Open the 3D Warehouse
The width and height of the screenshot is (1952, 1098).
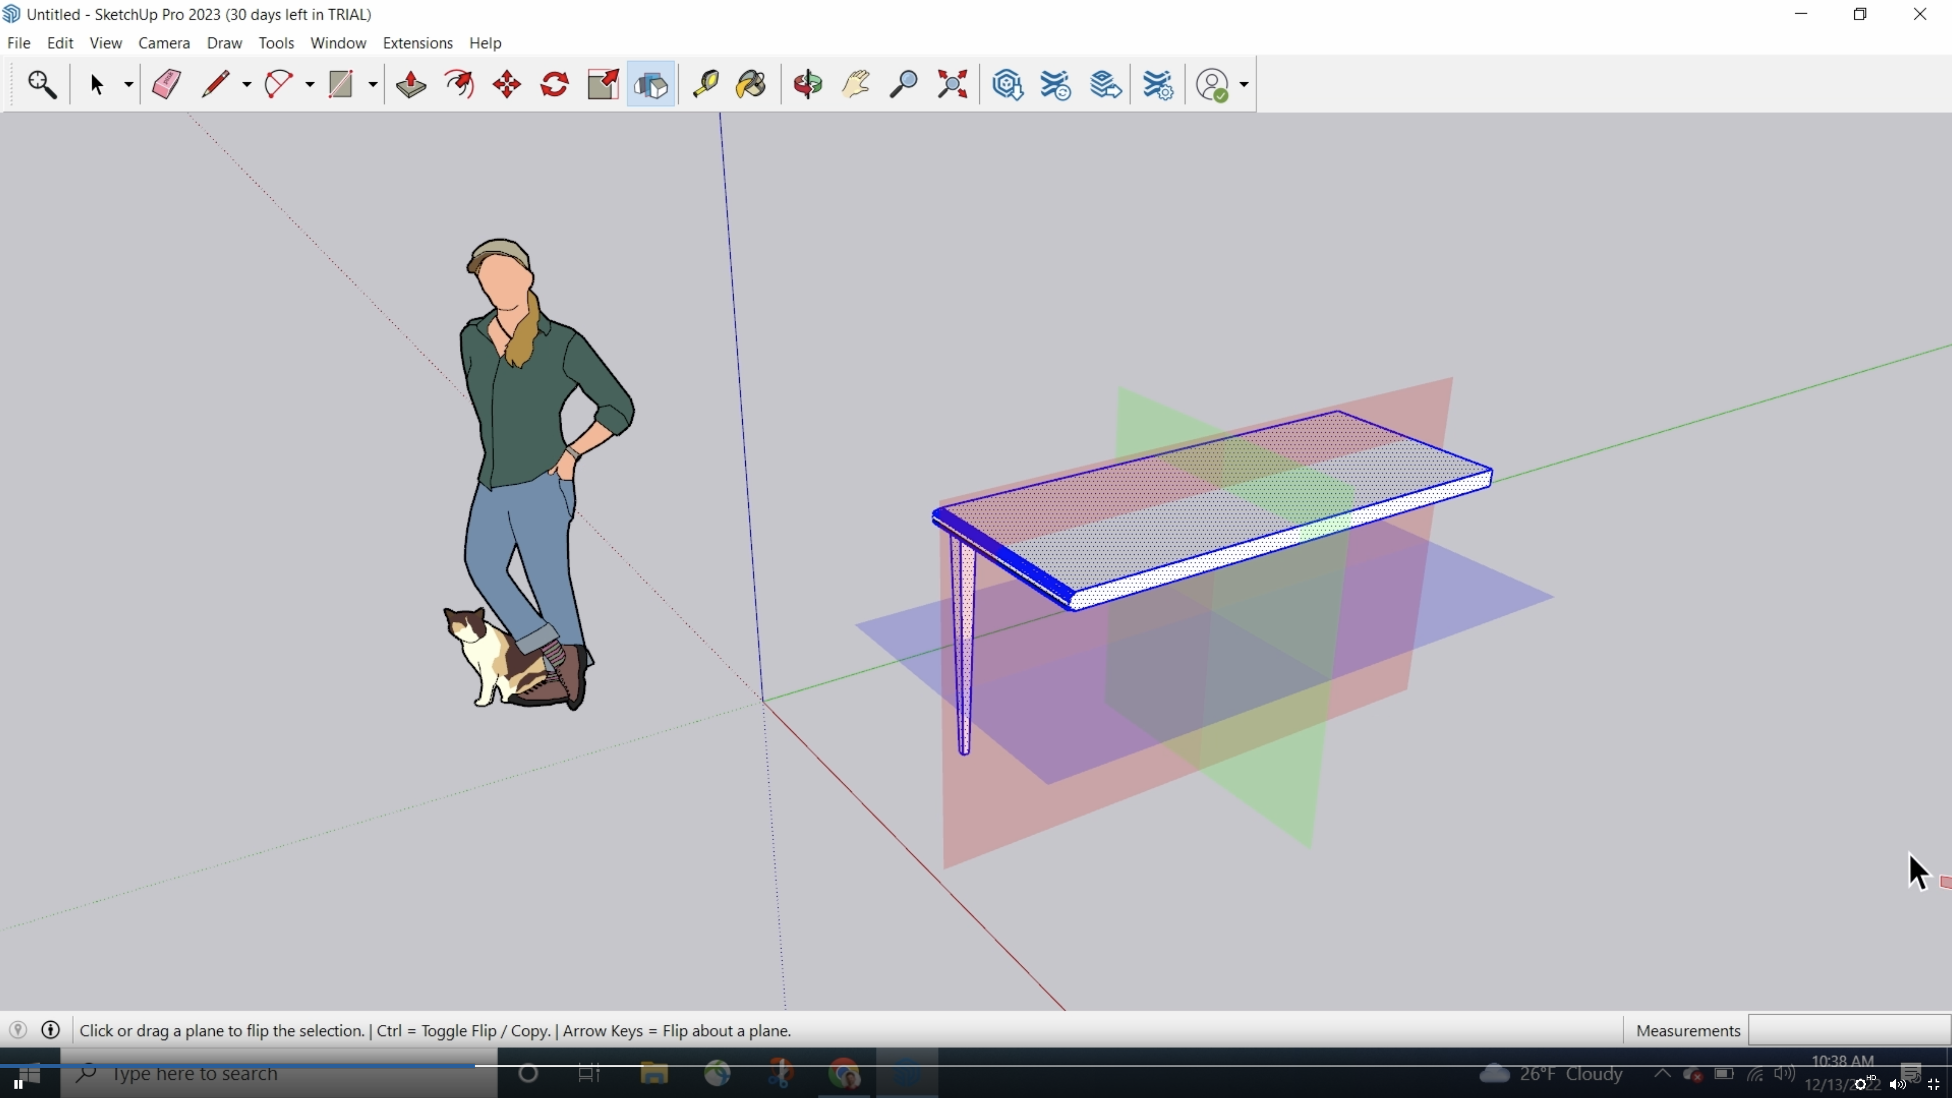click(x=1006, y=84)
